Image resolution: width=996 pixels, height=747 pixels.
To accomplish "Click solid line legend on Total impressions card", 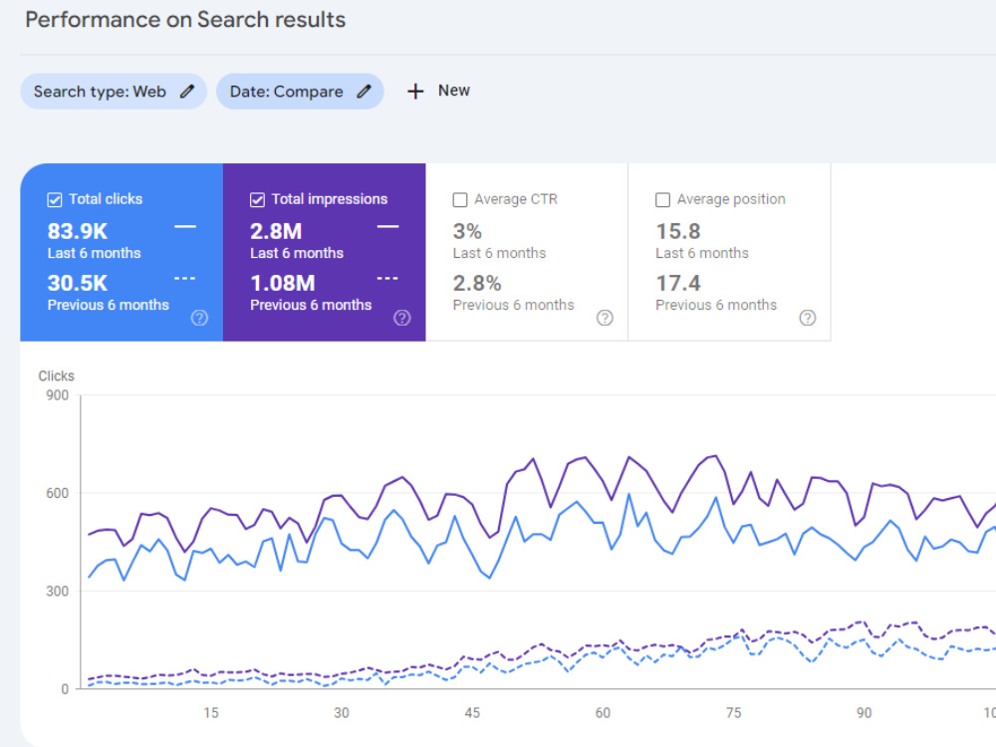I will (x=387, y=226).
